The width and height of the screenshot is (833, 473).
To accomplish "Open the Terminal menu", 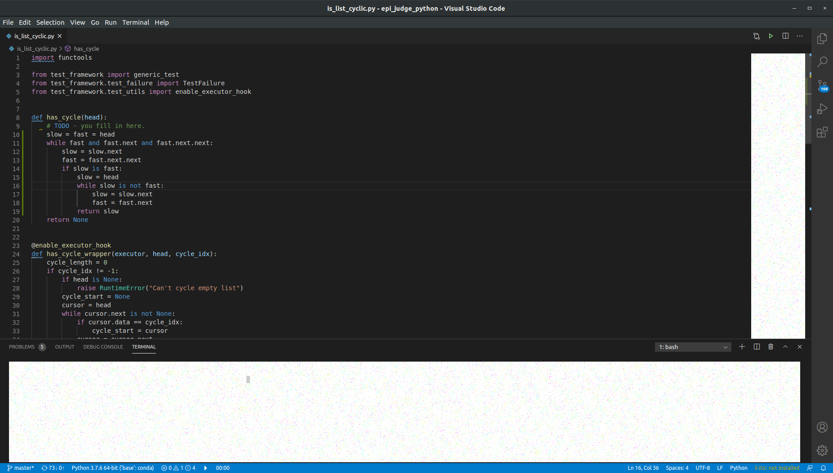I will [x=135, y=22].
